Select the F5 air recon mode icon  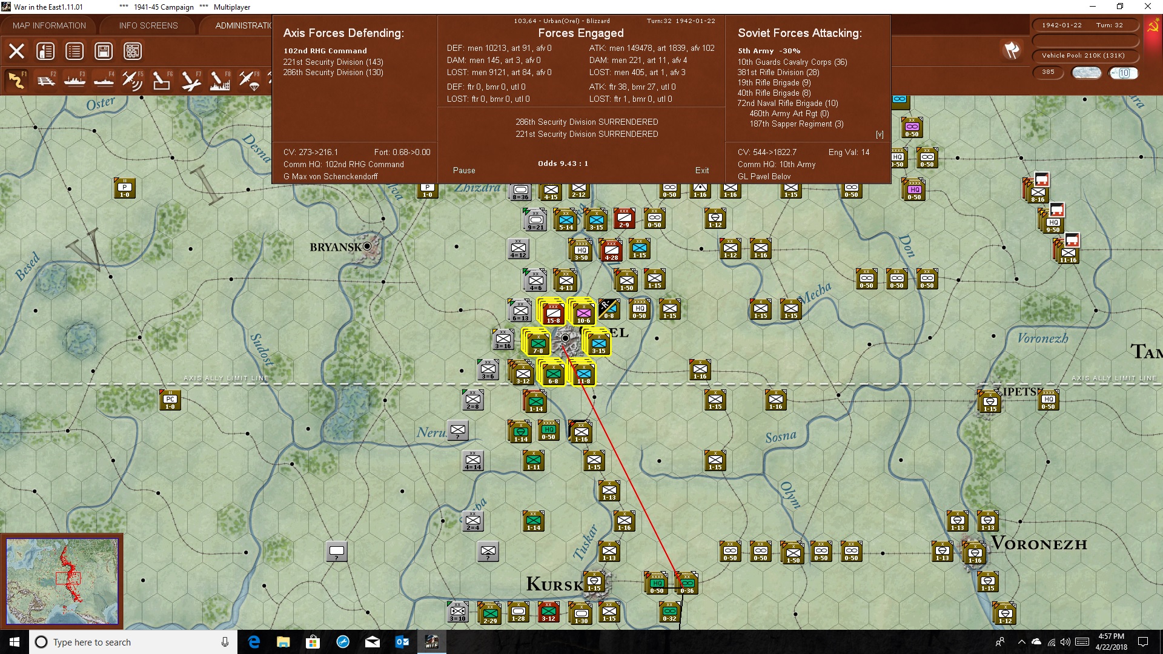[133, 80]
